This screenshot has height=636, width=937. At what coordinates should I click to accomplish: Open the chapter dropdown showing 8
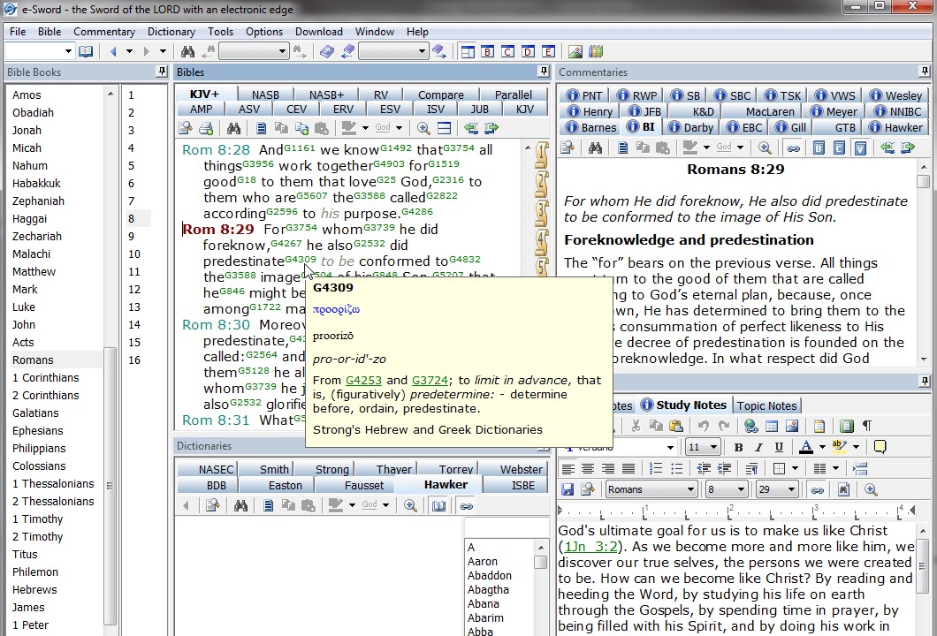click(x=726, y=489)
